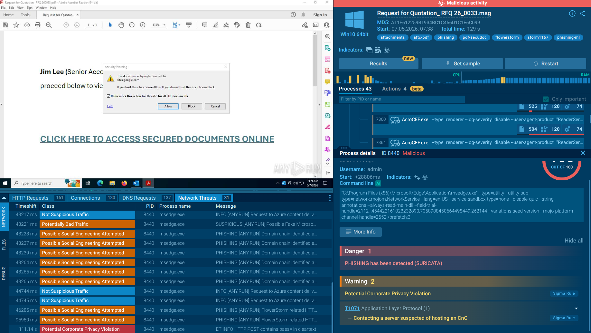The height and width of the screenshot is (333, 591).
Task: Click the notification bell icon in Acrobat
Action: tap(303, 14)
